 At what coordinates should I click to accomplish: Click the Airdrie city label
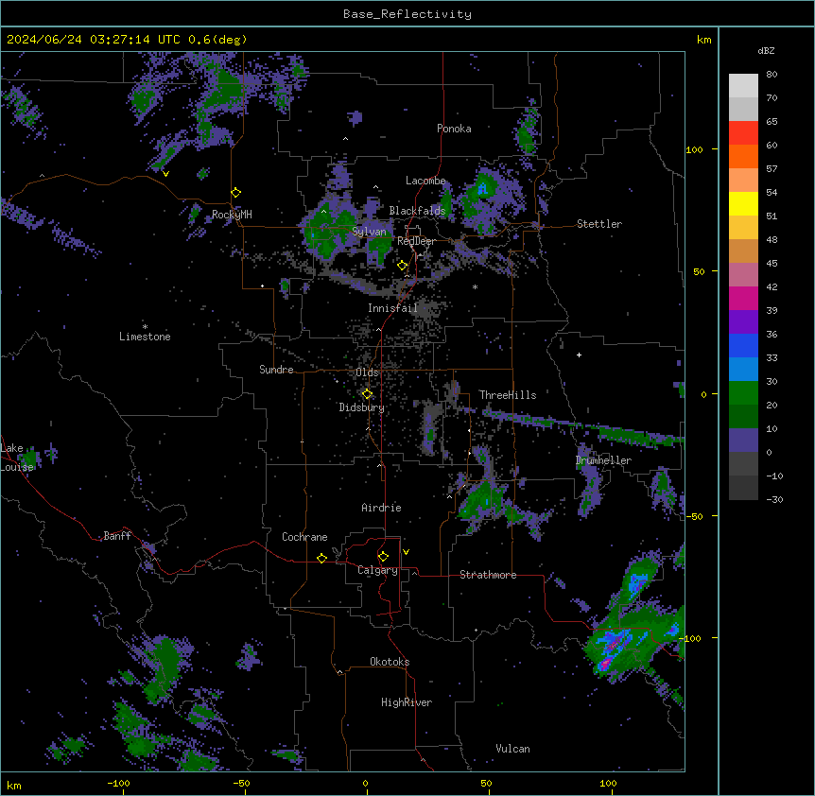[382, 508]
